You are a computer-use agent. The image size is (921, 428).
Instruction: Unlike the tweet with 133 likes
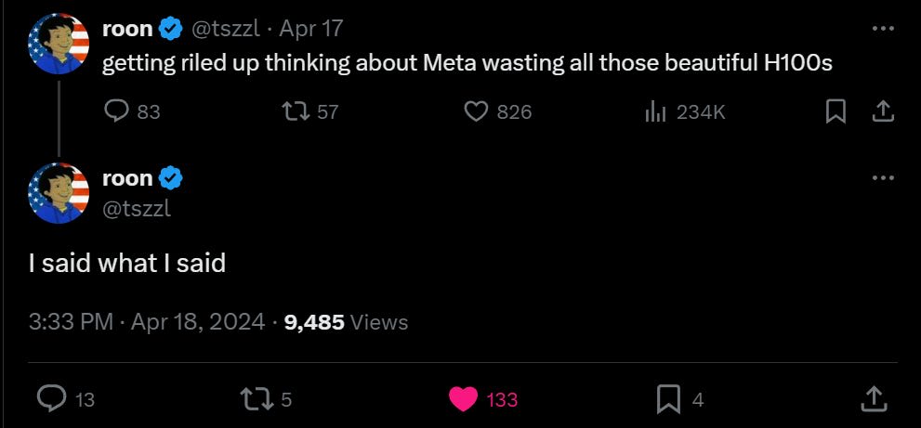pos(462,399)
